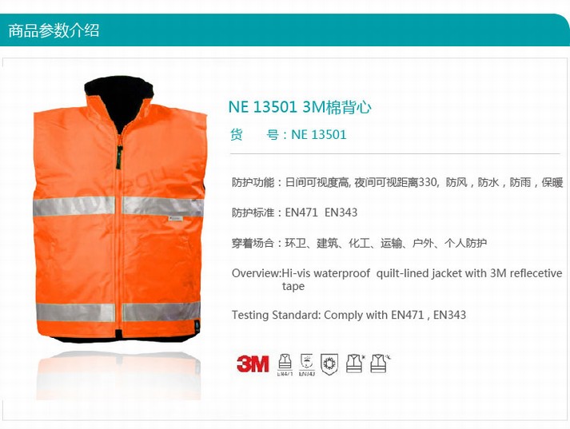Click the 穿着场合 usage occasions line
The image size is (570, 429).
pyautogui.click(x=359, y=243)
